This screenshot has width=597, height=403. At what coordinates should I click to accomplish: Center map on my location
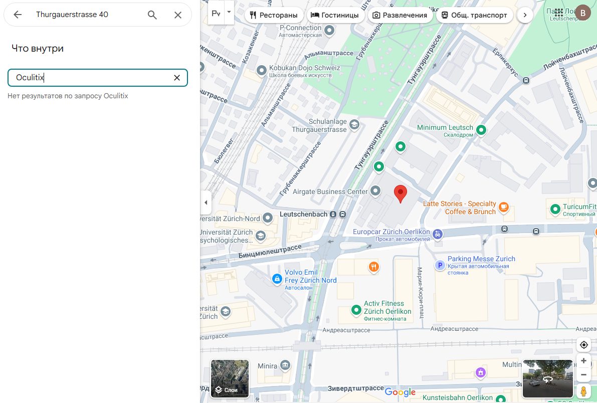583,345
